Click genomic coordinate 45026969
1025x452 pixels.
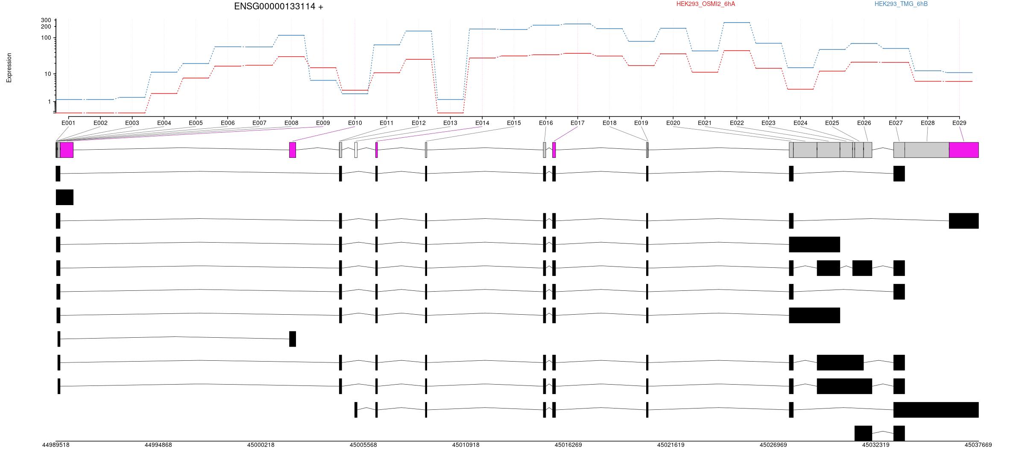(773, 445)
